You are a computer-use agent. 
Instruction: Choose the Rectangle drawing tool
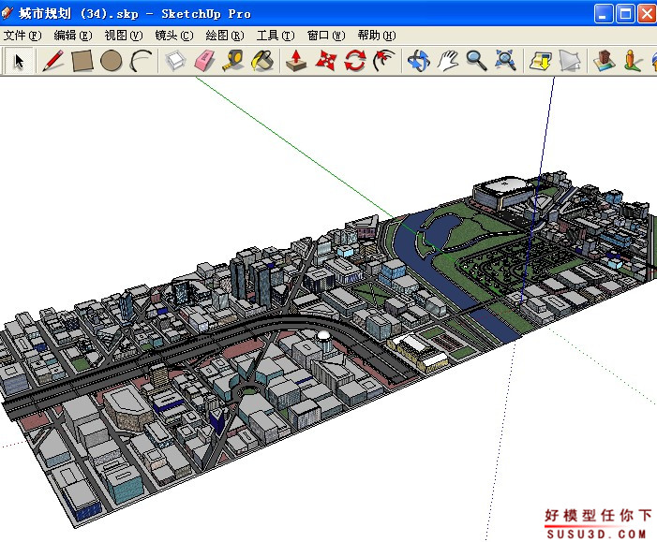pos(82,61)
